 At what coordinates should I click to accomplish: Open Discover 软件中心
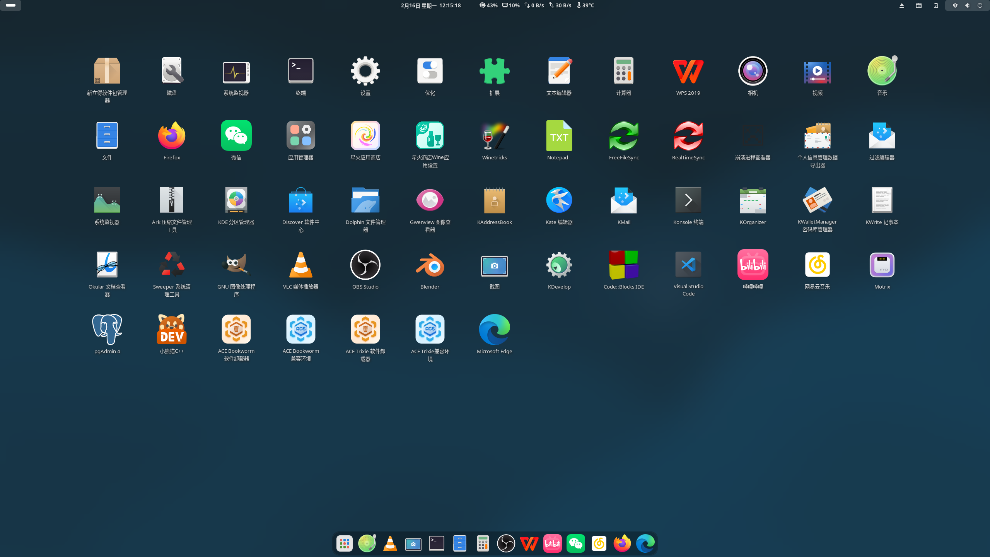pyautogui.click(x=301, y=200)
